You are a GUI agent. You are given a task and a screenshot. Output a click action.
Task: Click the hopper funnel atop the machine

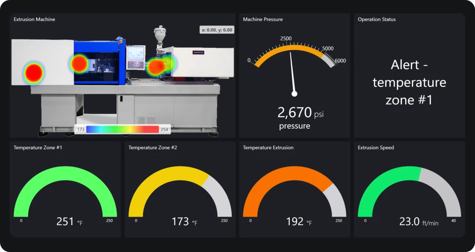pos(160,34)
